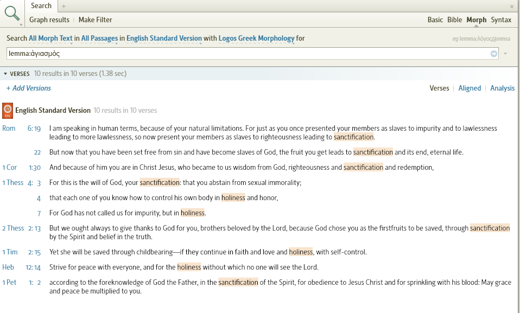Screen dimensions: 520x313
Task: Open Heb 12:14 reference link
Action: tap(22, 267)
